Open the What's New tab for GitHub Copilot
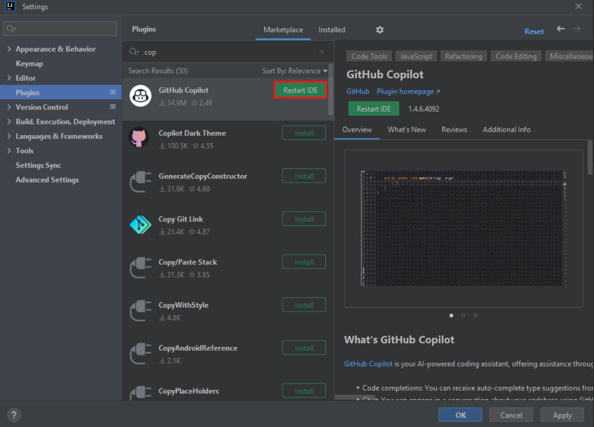The image size is (594, 427). (x=406, y=129)
